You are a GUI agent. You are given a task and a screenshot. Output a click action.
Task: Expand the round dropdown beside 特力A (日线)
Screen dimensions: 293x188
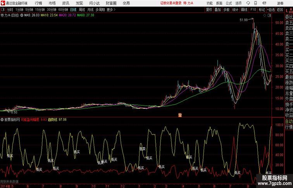click(x=22, y=15)
